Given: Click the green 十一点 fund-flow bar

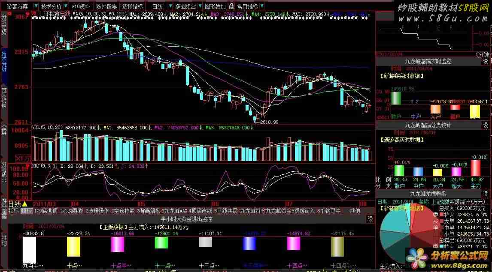Looking at the screenshot, I should [x=161, y=242].
